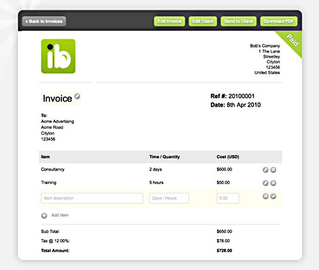This screenshot has width=319, height=270.
Task: Click the Add Item text link
Action: point(60,216)
